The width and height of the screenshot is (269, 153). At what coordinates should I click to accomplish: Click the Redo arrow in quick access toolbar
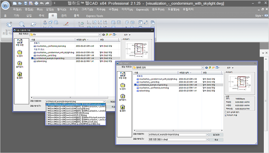[47, 3]
